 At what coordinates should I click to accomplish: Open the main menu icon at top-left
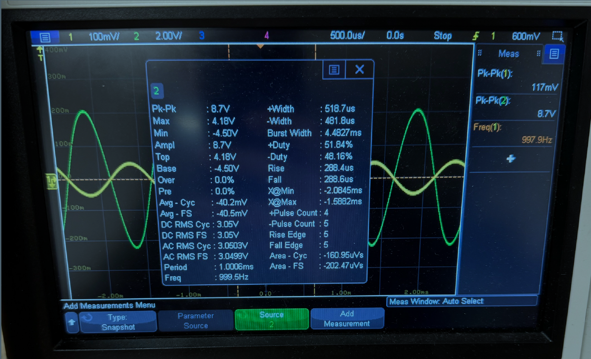[44, 37]
